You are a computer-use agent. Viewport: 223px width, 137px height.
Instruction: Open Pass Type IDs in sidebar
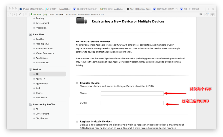43,44
